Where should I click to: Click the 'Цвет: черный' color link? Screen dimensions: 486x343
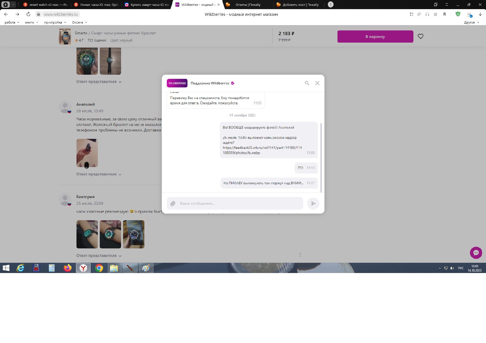click(x=121, y=40)
